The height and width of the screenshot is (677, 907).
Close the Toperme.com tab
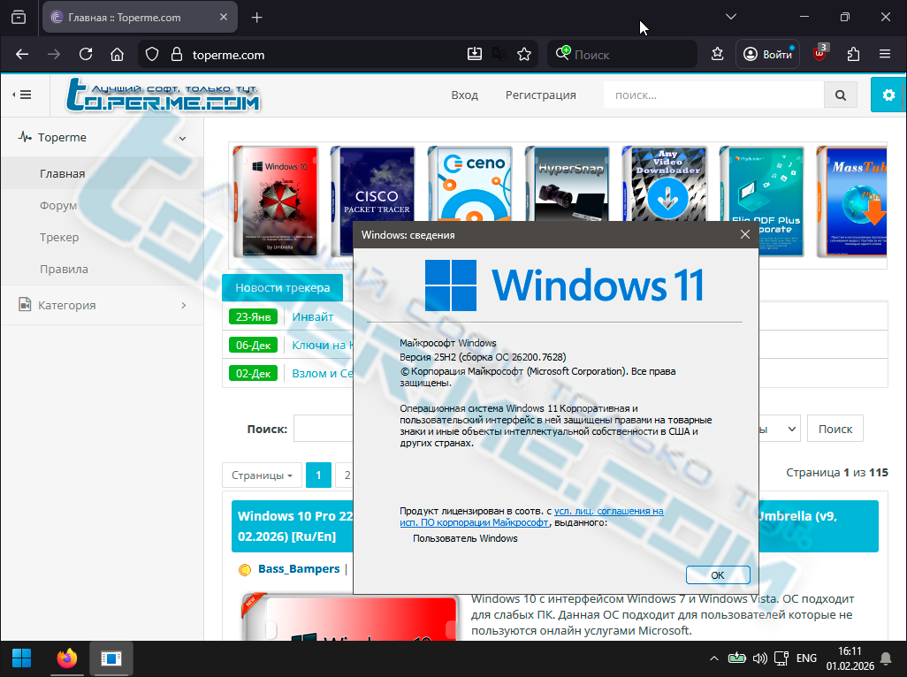pos(224,18)
